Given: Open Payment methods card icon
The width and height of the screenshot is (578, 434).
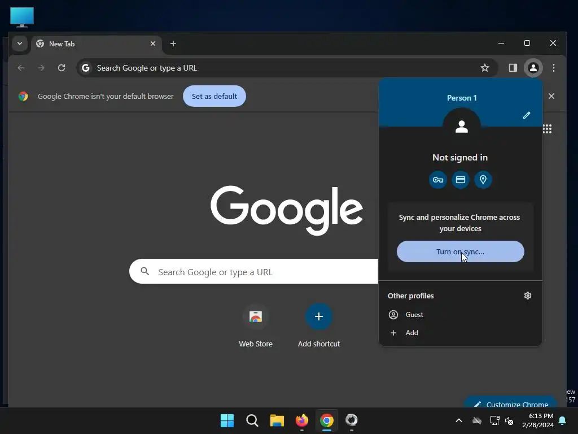Looking at the screenshot, I should (x=461, y=180).
